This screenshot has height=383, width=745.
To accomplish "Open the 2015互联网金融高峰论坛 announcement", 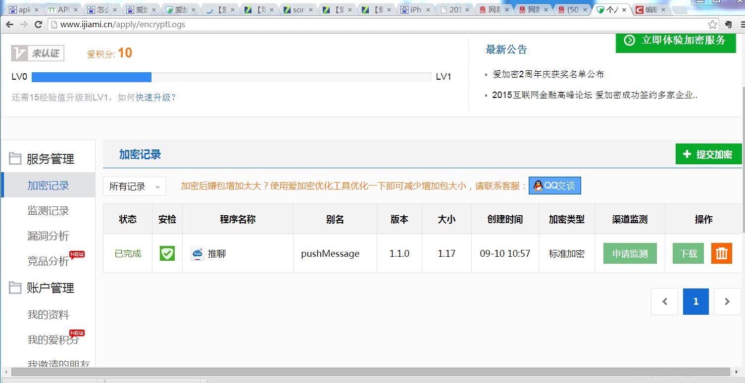I will [595, 96].
